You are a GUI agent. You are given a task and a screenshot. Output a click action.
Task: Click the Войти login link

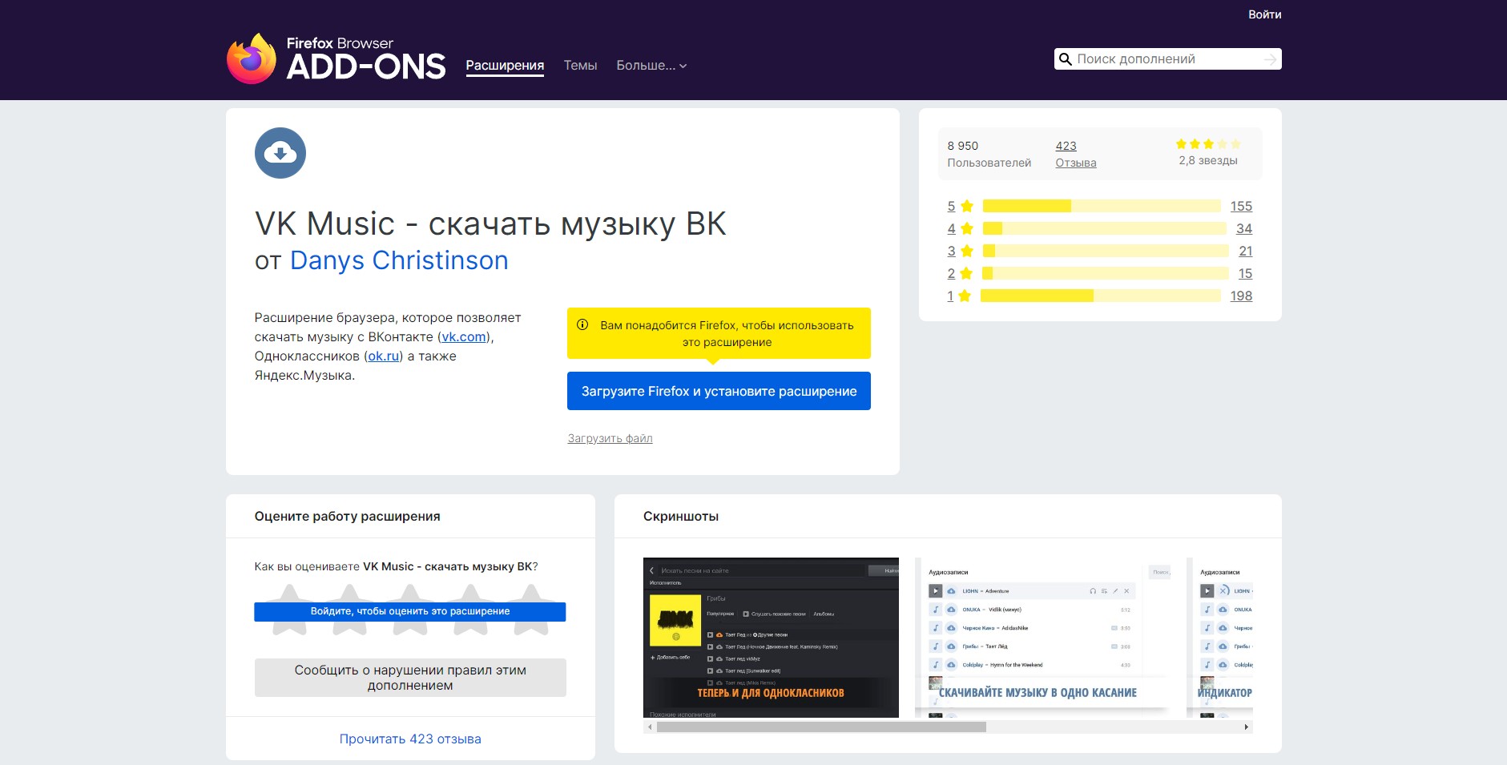pyautogui.click(x=1265, y=14)
